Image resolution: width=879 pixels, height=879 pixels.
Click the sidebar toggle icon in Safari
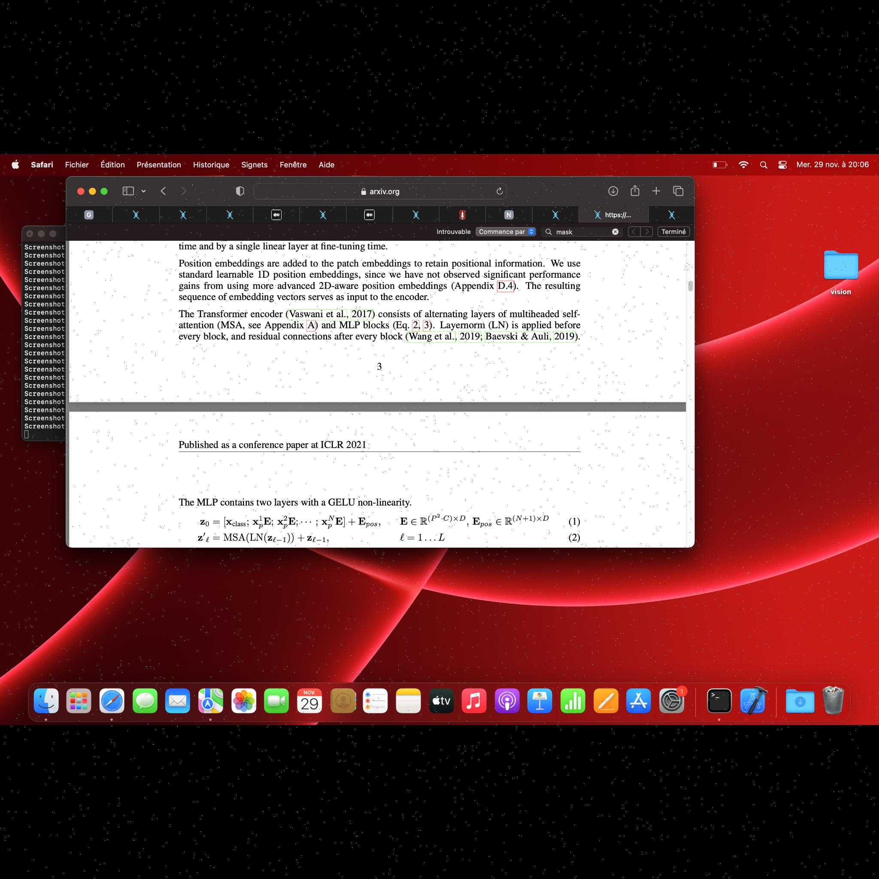click(126, 191)
